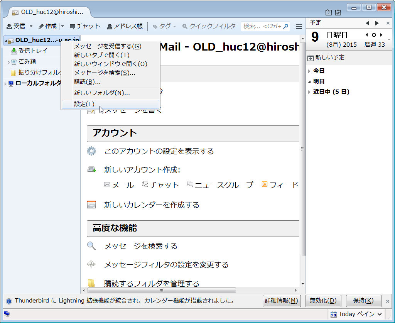Choose 新しいタブで開く(T) from the context menu

click(110, 55)
